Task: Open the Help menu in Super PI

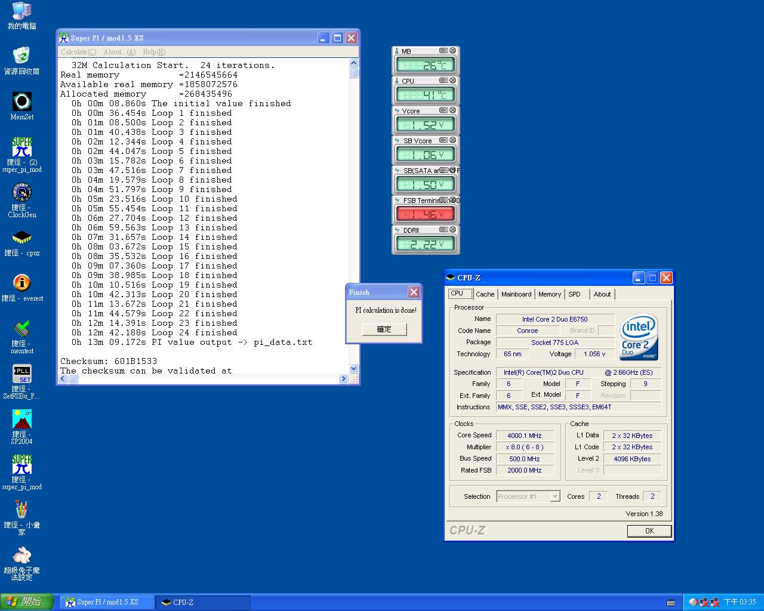Action: pyautogui.click(x=154, y=52)
